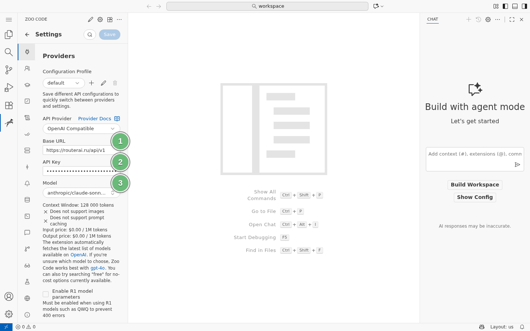Rename the default configuration profile

103,83
